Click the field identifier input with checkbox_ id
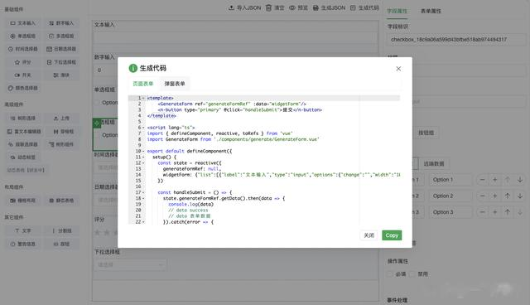The height and width of the screenshot is (305, 530). tap(456, 40)
